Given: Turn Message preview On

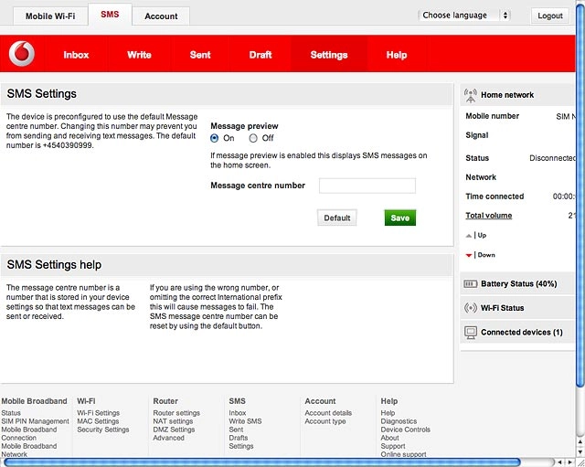Looking at the screenshot, I should pos(214,138).
